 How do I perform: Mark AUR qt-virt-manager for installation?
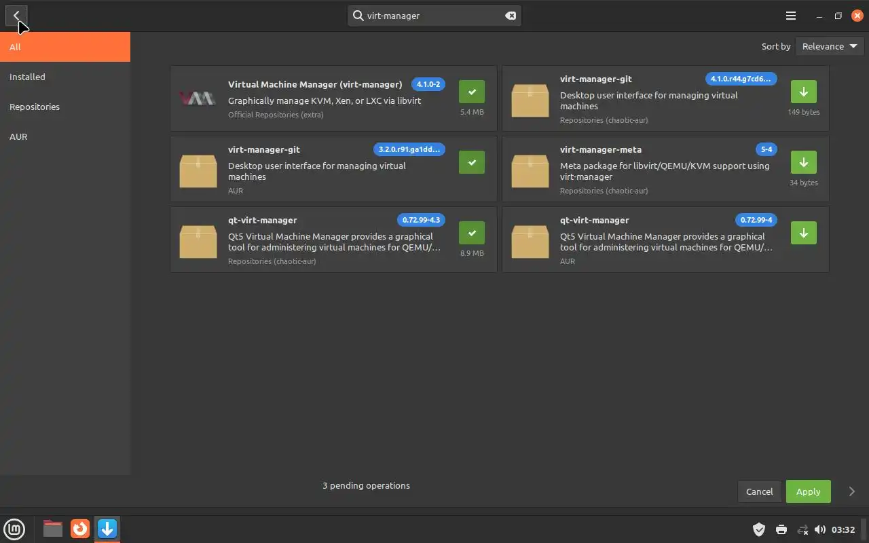click(x=804, y=233)
